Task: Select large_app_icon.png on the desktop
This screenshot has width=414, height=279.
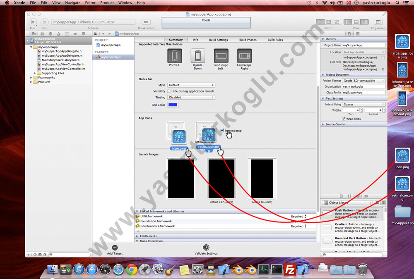Action: (402, 46)
